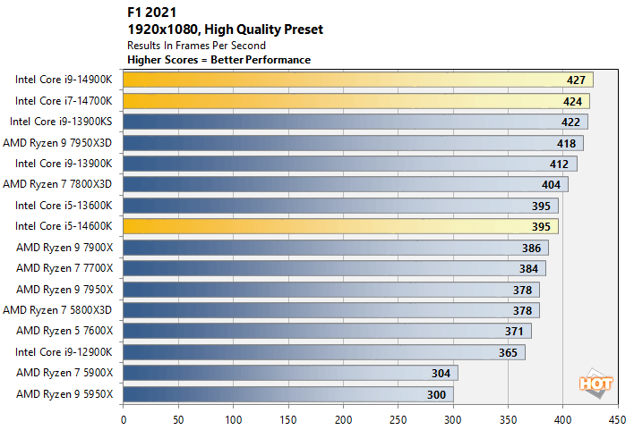This screenshot has width=634, height=430.
Task: Click the "Results In Frames Per Second" text
Action: click(196, 46)
